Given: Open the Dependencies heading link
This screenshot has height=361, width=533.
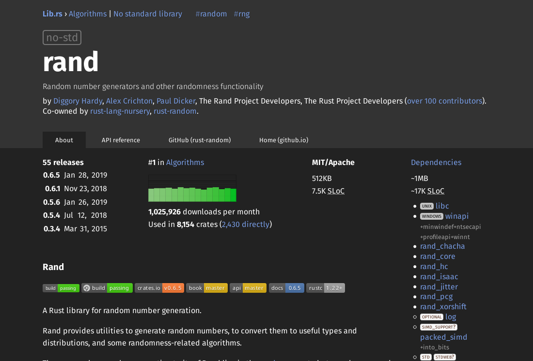Looking at the screenshot, I should click(x=436, y=162).
